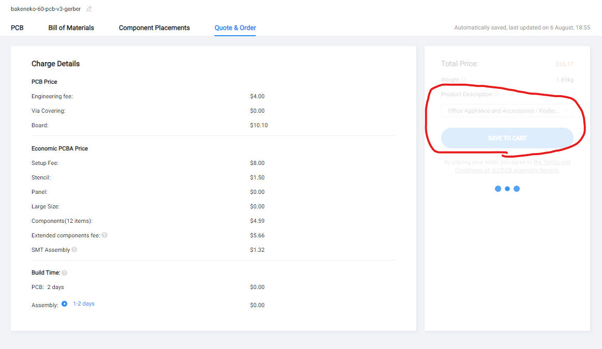Click the Automatically saved timestamp text
This screenshot has width=602, height=349.
[522, 27]
